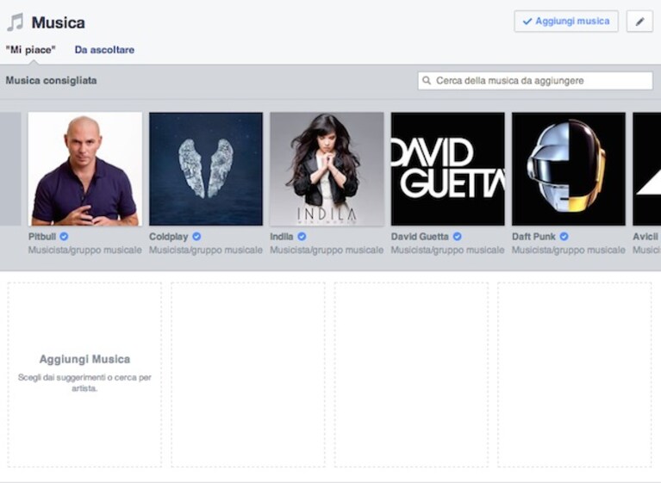Focus the Cerca della musica da aggiungere field
This screenshot has width=661, height=483.
pyautogui.click(x=535, y=80)
